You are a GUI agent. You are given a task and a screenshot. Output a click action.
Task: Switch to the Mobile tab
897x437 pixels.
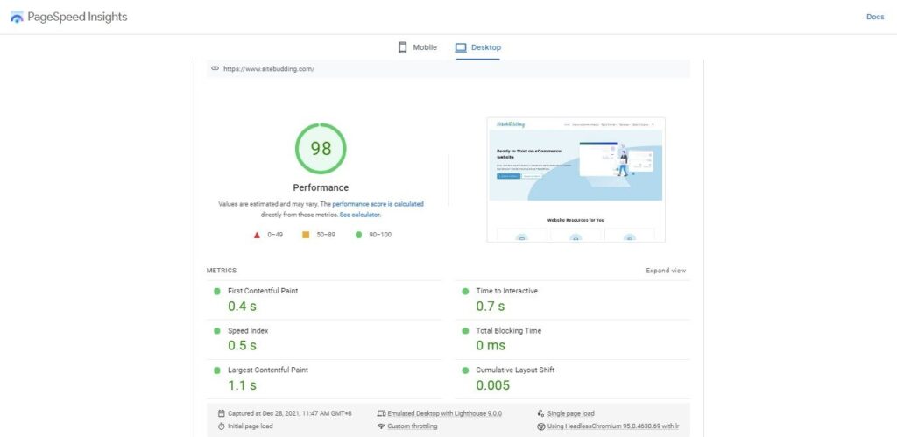(x=417, y=47)
